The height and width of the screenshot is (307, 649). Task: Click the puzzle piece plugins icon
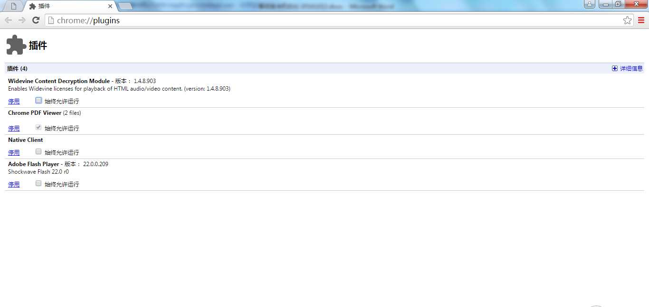point(16,45)
